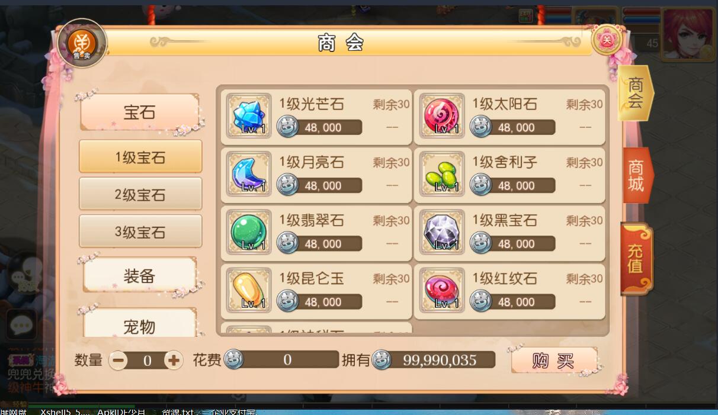This screenshot has height=415, width=718.
Task: Choose the 1级黑宝石 diamond icon
Action: pos(441,232)
